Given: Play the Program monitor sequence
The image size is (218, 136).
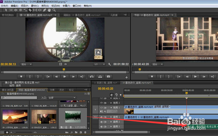Looking at the screenshot, I should pyautogui.click(x=195, y=76).
